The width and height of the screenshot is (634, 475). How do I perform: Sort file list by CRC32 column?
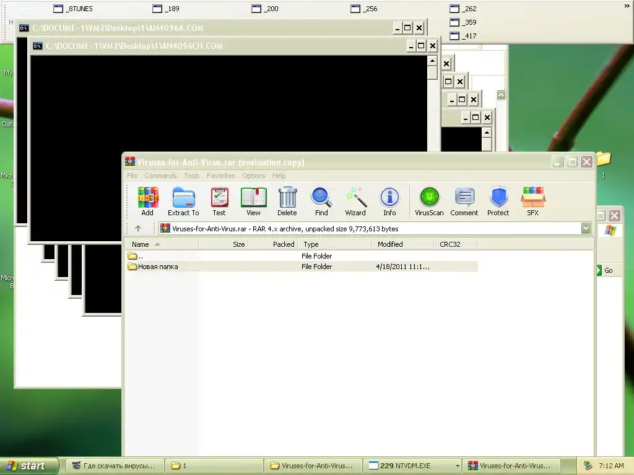tap(455, 244)
